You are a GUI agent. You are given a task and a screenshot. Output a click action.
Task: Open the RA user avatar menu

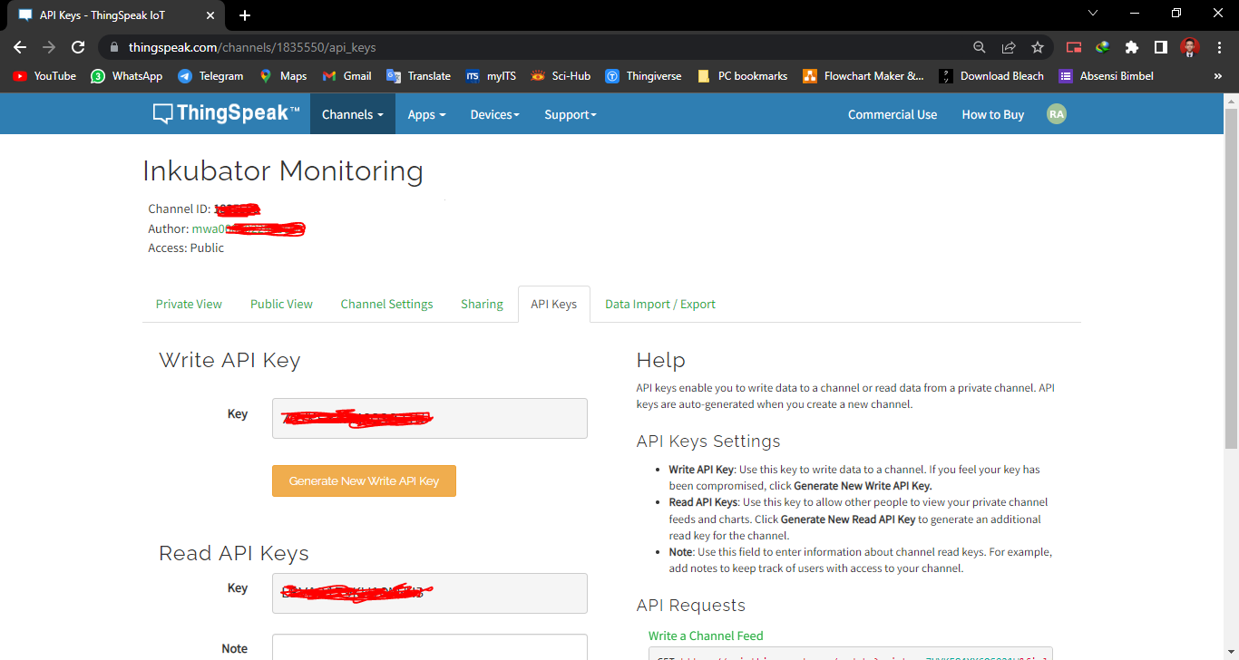pos(1056,114)
